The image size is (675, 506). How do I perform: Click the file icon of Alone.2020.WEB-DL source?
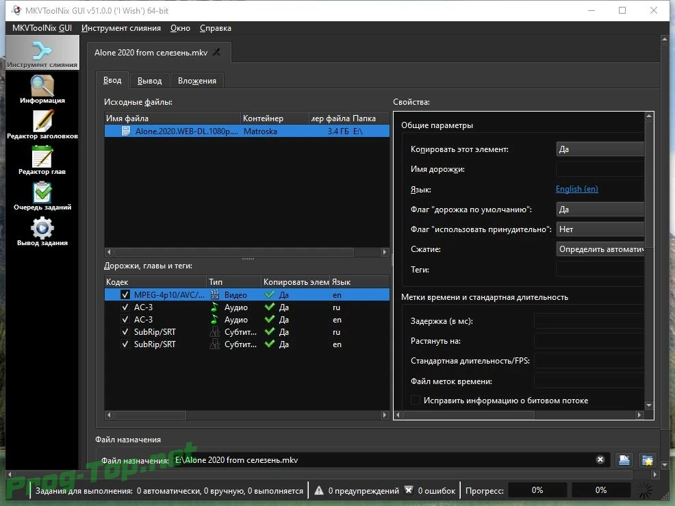pyautogui.click(x=126, y=131)
